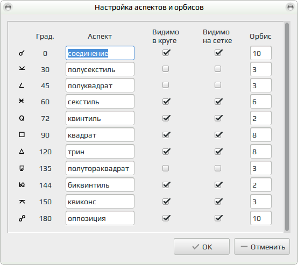Viewport: 298px width, 265px height.
Task: Uncheck 'Видимо в круге' for трин
Action: coord(166,152)
